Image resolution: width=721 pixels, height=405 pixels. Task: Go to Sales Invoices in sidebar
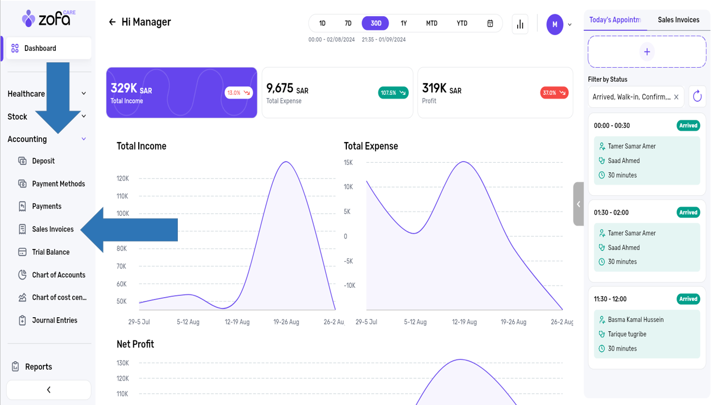pyautogui.click(x=53, y=229)
